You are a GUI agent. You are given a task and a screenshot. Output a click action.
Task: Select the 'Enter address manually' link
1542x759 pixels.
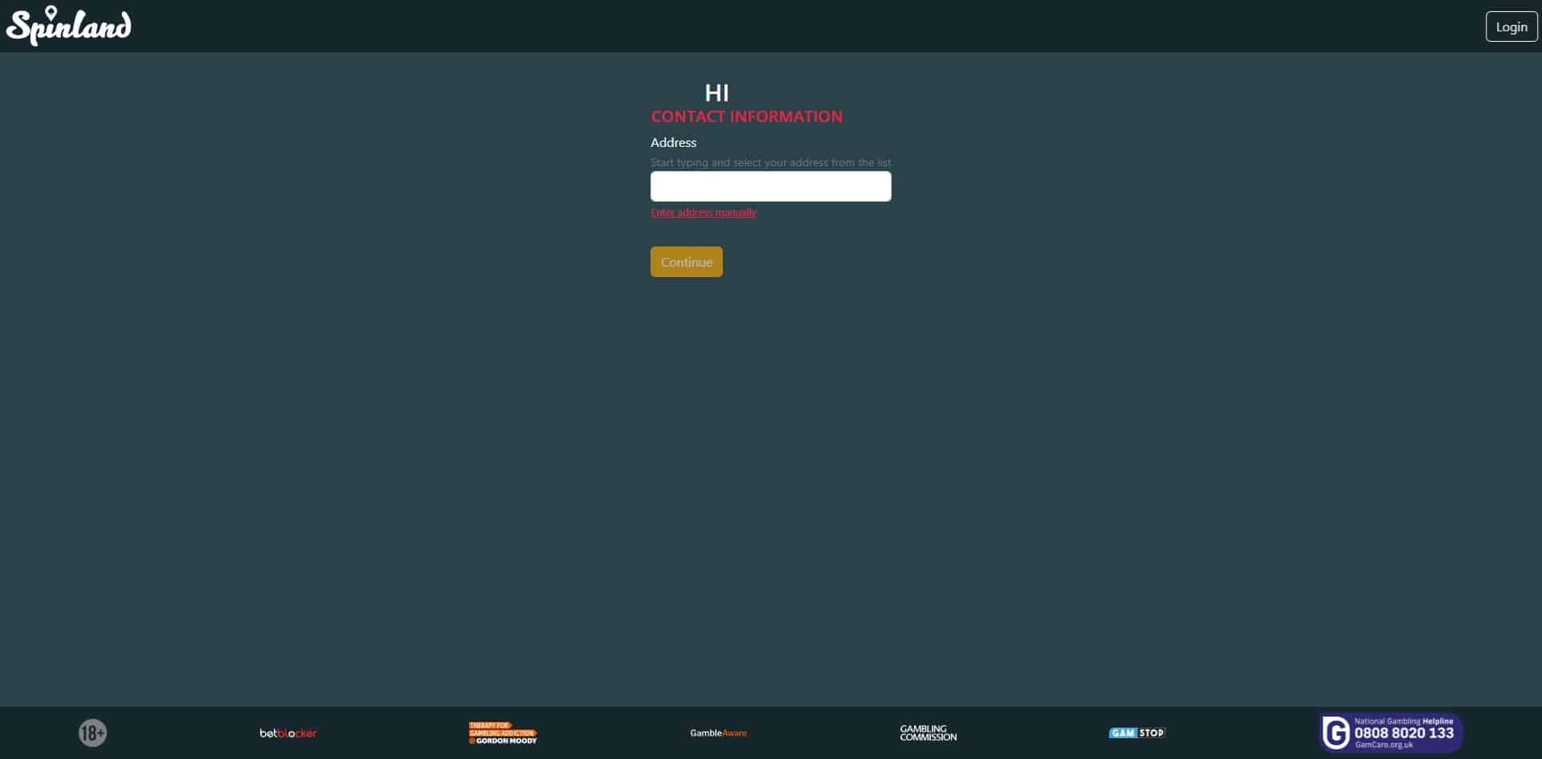click(x=703, y=213)
